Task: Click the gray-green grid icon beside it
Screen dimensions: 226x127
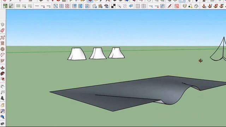Action: (11, 6)
